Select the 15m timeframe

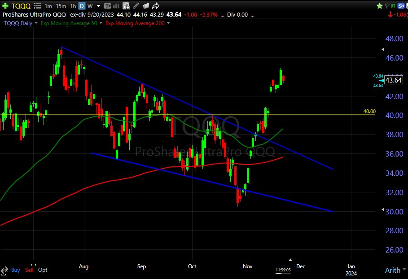[61, 6]
